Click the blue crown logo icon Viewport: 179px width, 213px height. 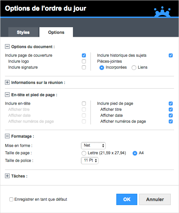pyautogui.click(x=162, y=12)
